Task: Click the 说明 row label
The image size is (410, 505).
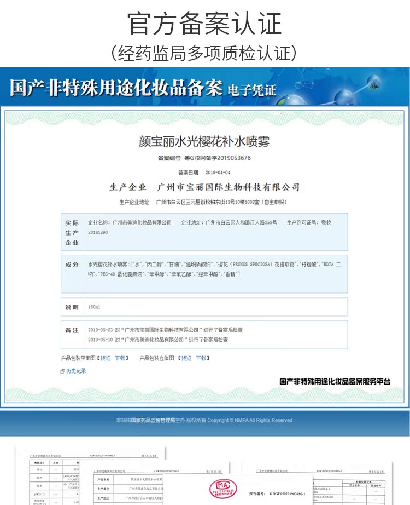Action: 72,307
